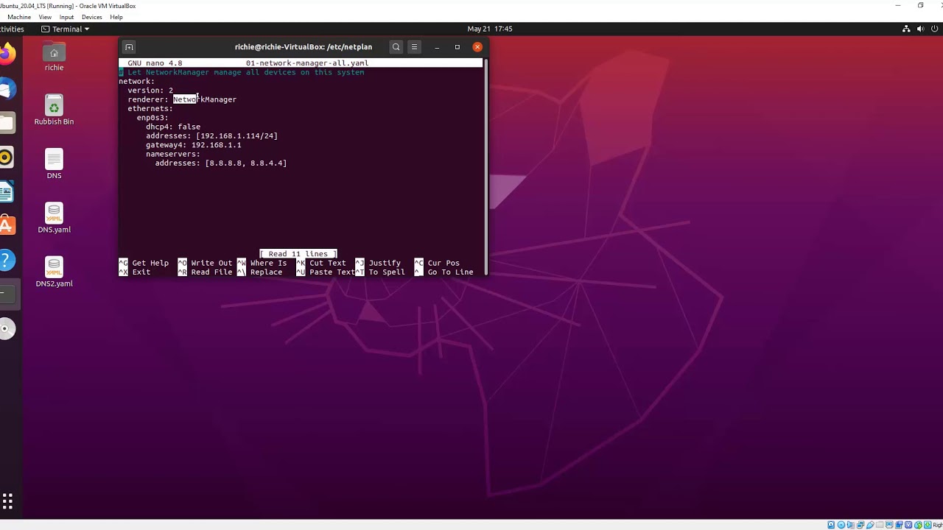Maximize the terminal window

point(457,47)
